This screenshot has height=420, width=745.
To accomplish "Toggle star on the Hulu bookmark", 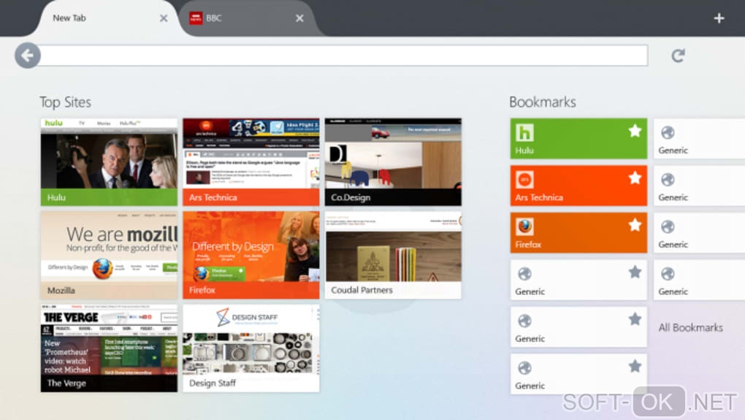I will coord(635,131).
